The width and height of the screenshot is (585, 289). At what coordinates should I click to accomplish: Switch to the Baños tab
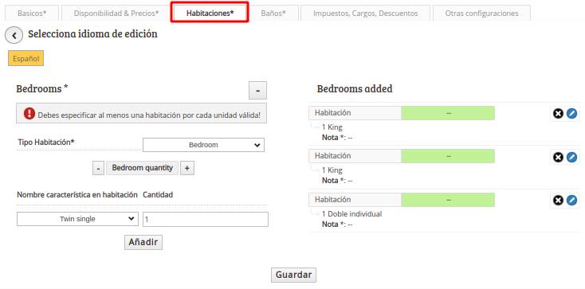[x=273, y=13]
